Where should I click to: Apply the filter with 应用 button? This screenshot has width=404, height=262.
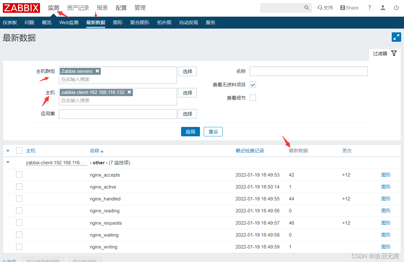(191, 132)
